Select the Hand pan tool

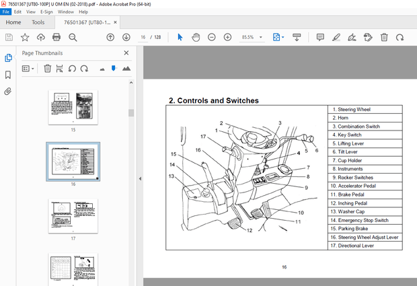[196, 37]
